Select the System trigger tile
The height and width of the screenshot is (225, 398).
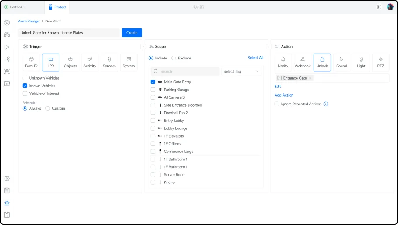point(129,62)
